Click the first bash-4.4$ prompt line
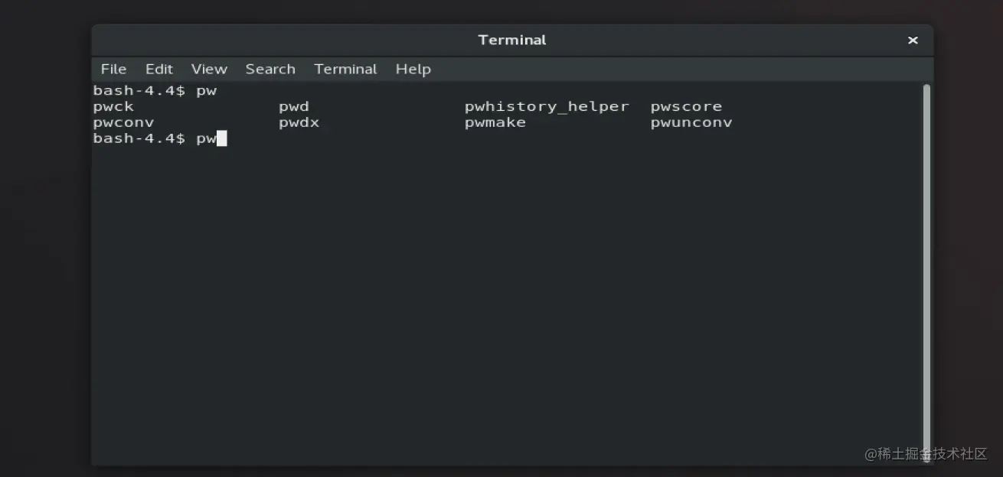 point(155,91)
